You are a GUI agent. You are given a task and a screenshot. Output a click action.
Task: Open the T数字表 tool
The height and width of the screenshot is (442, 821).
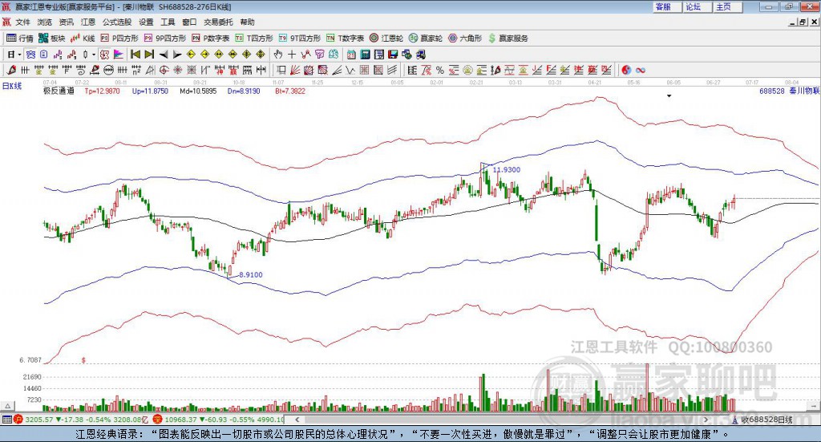(x=345, y=39)
